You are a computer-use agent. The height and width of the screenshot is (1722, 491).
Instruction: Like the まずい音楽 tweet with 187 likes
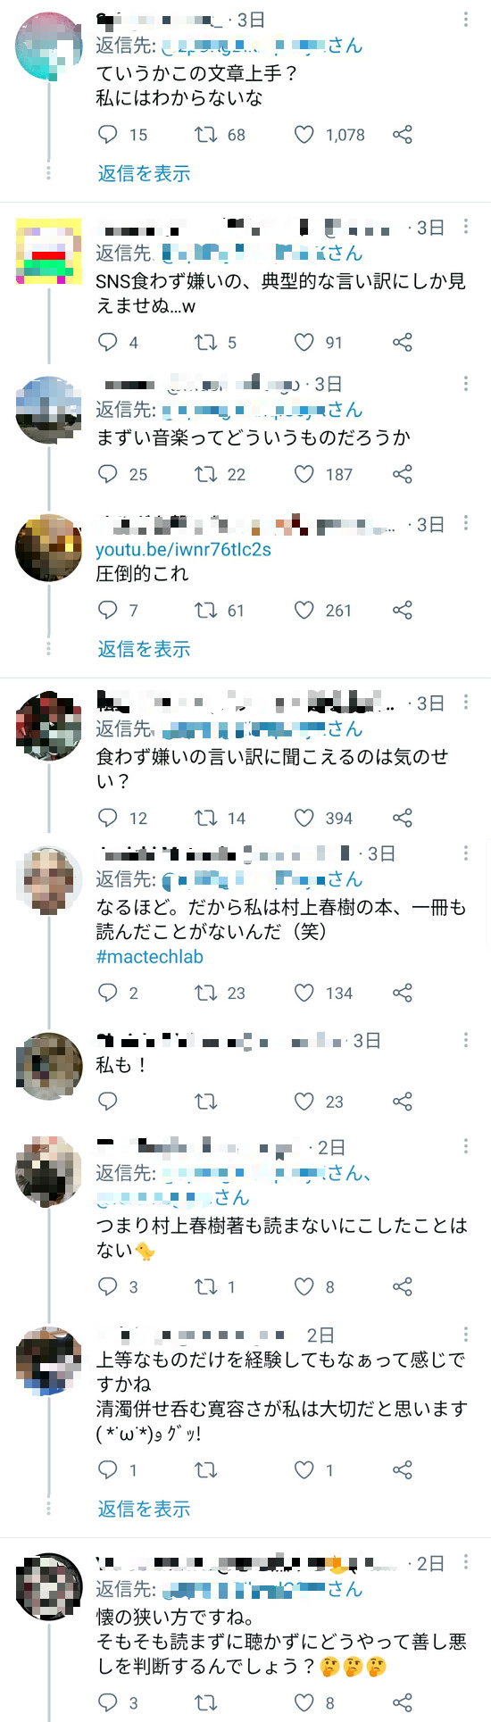pos(304,475)
